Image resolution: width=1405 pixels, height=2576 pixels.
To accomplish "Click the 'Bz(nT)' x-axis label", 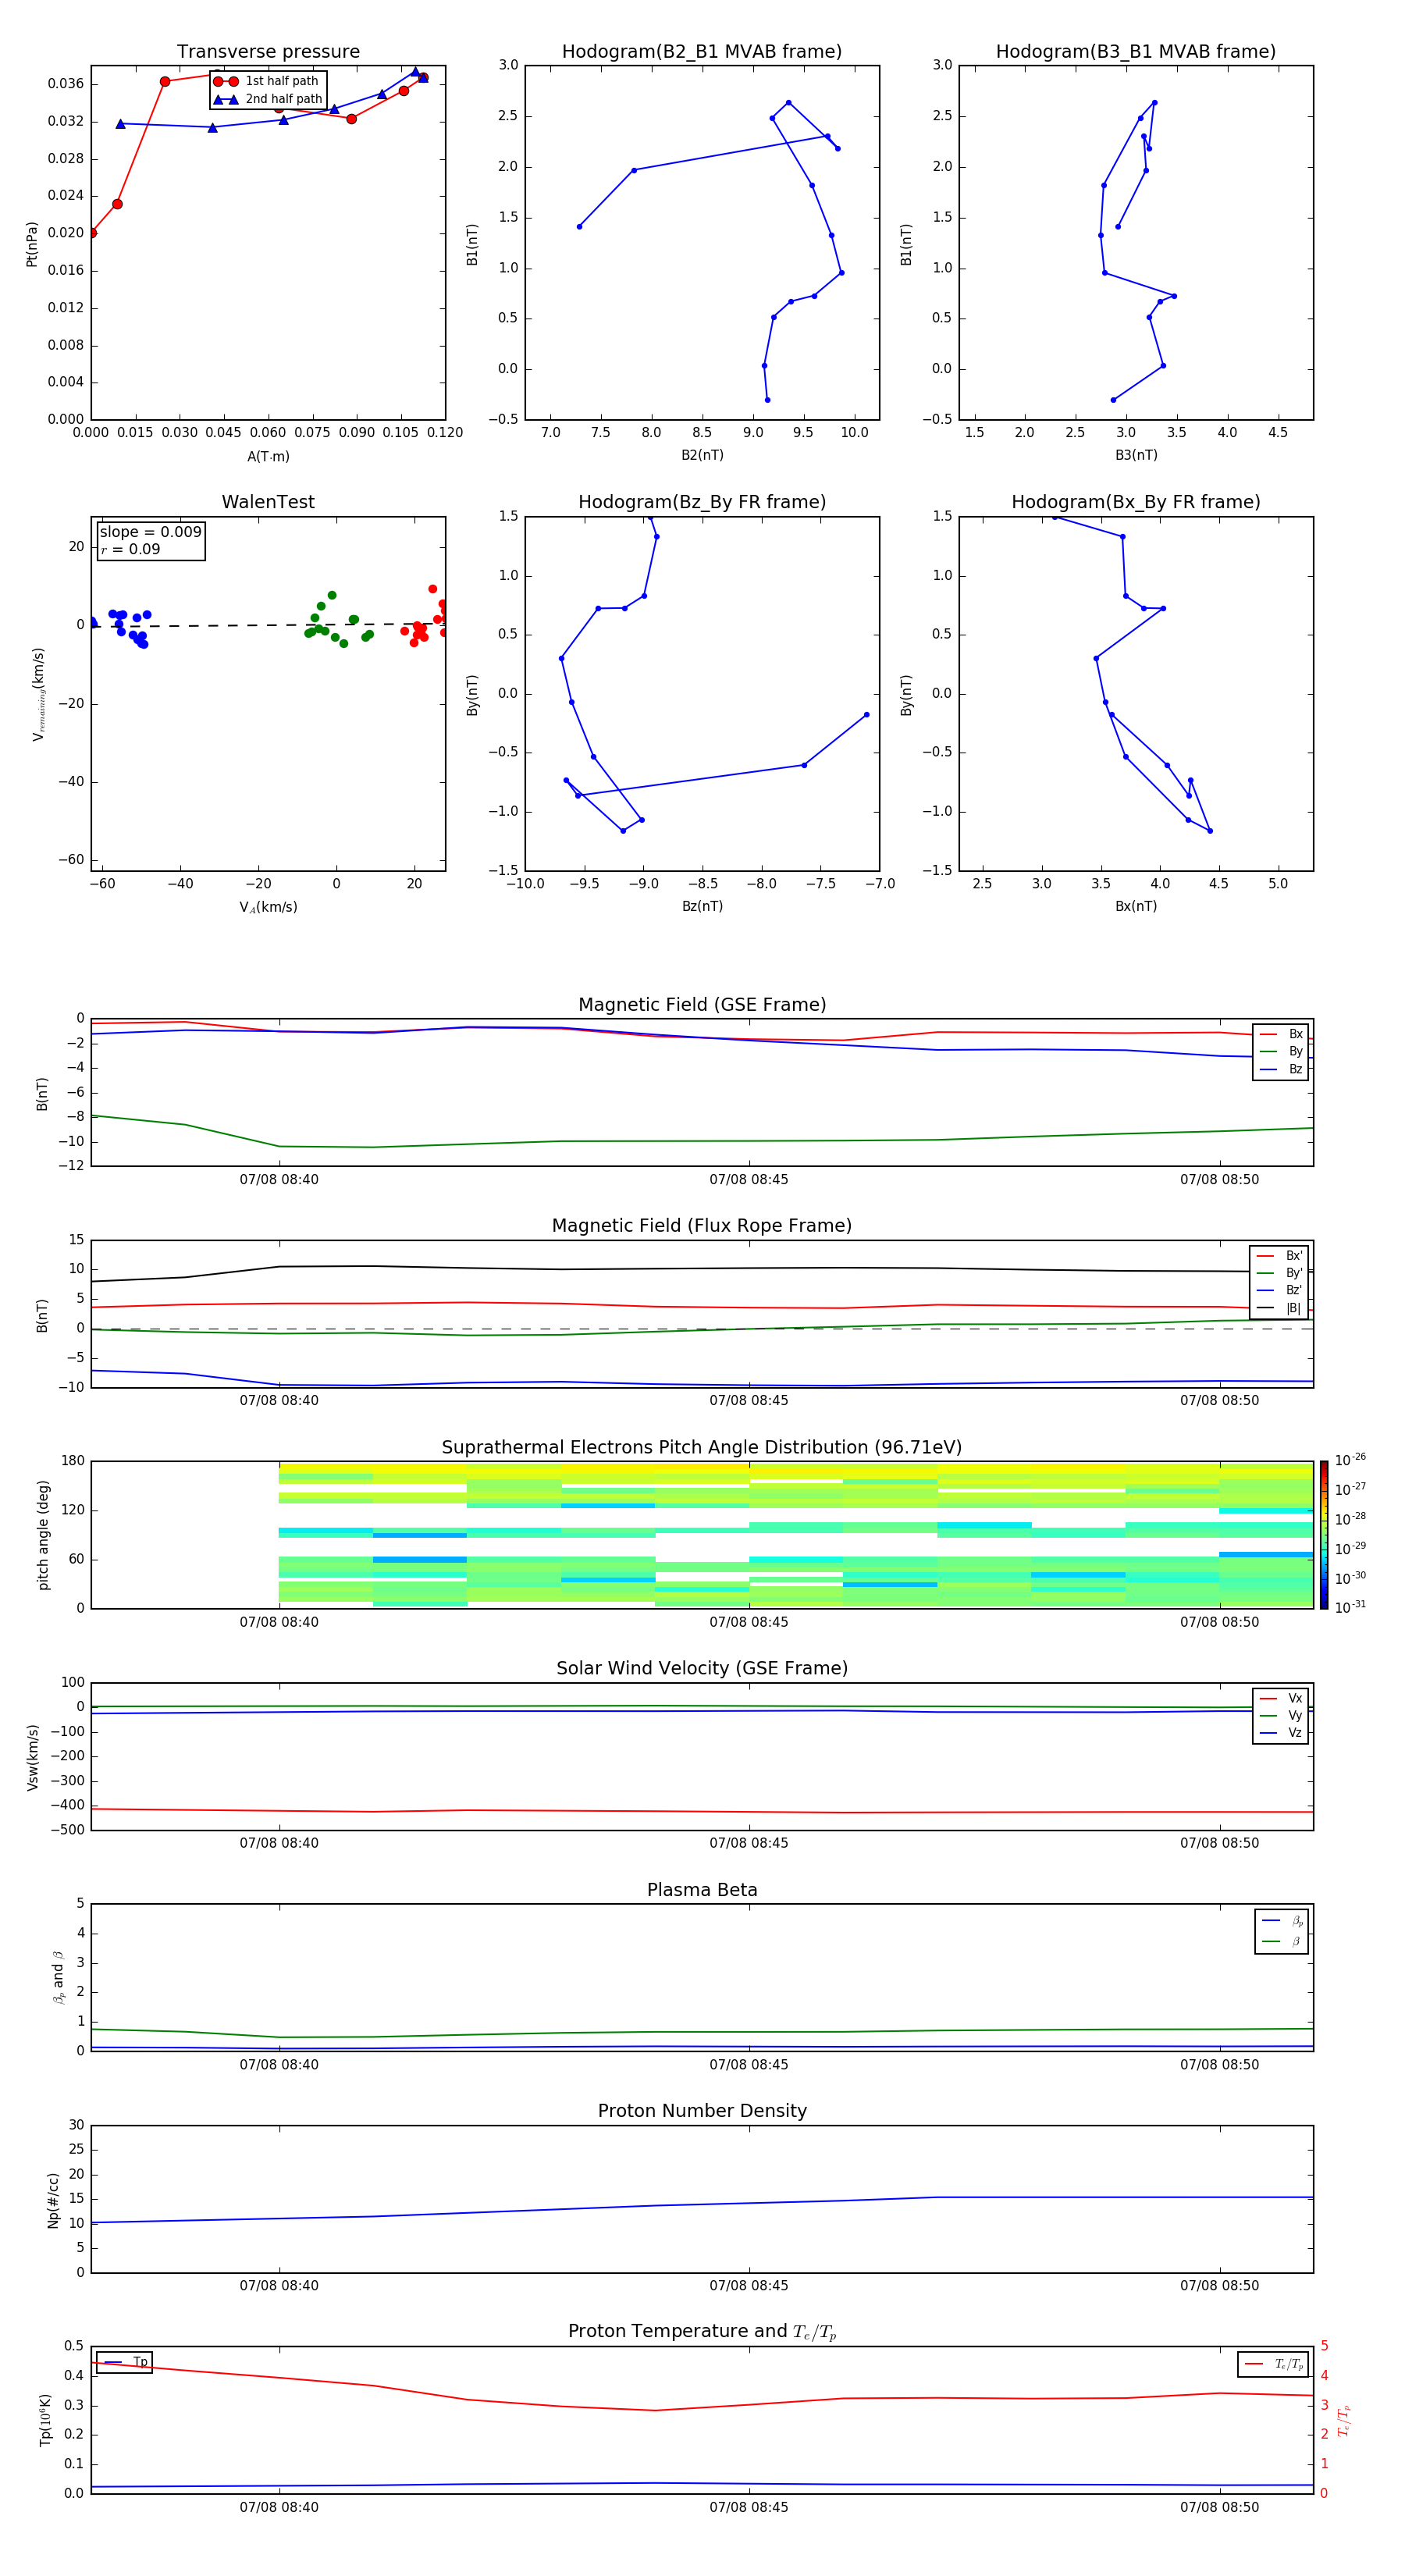I will click(x=702, y=906).
